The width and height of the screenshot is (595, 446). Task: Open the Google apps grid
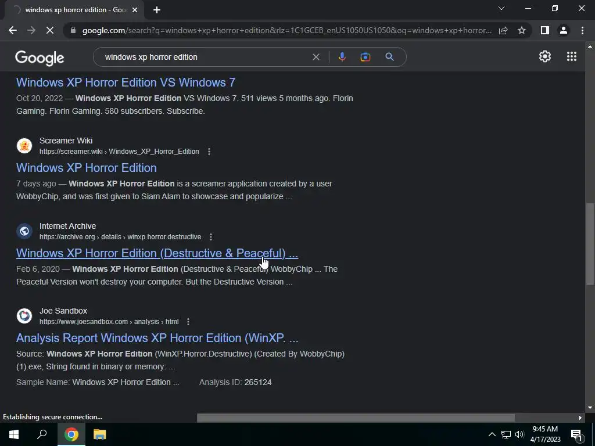pos(572,56)
